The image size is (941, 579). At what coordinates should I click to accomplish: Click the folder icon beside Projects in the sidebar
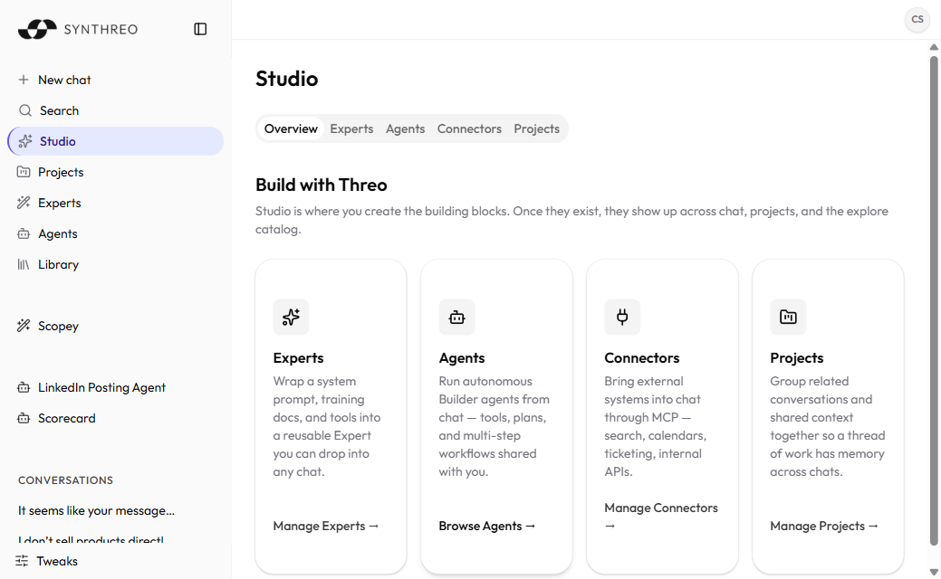(24, 172)
